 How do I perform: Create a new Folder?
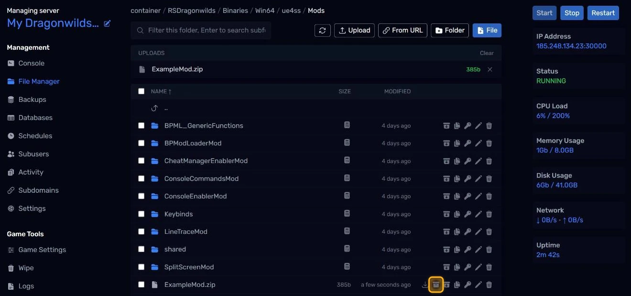point(450,30)
